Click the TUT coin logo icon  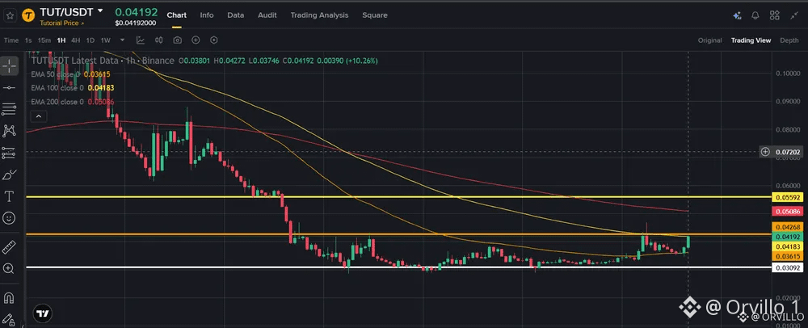pos(29,15)
